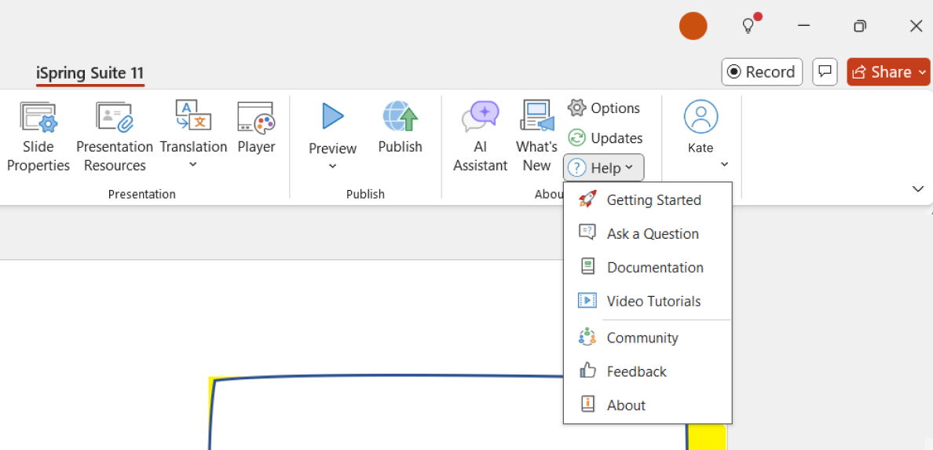Viewport: 933px width, 450px height.
Task: Choose Ask a Question menu item
Action: pyautogui.click(x=647, y=234)
